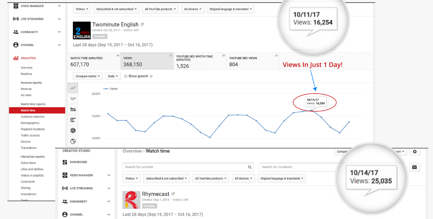This screenshot has height=219, width=433.
Task: Open the Likes and dislikes report link
Action: coord(32,169)
